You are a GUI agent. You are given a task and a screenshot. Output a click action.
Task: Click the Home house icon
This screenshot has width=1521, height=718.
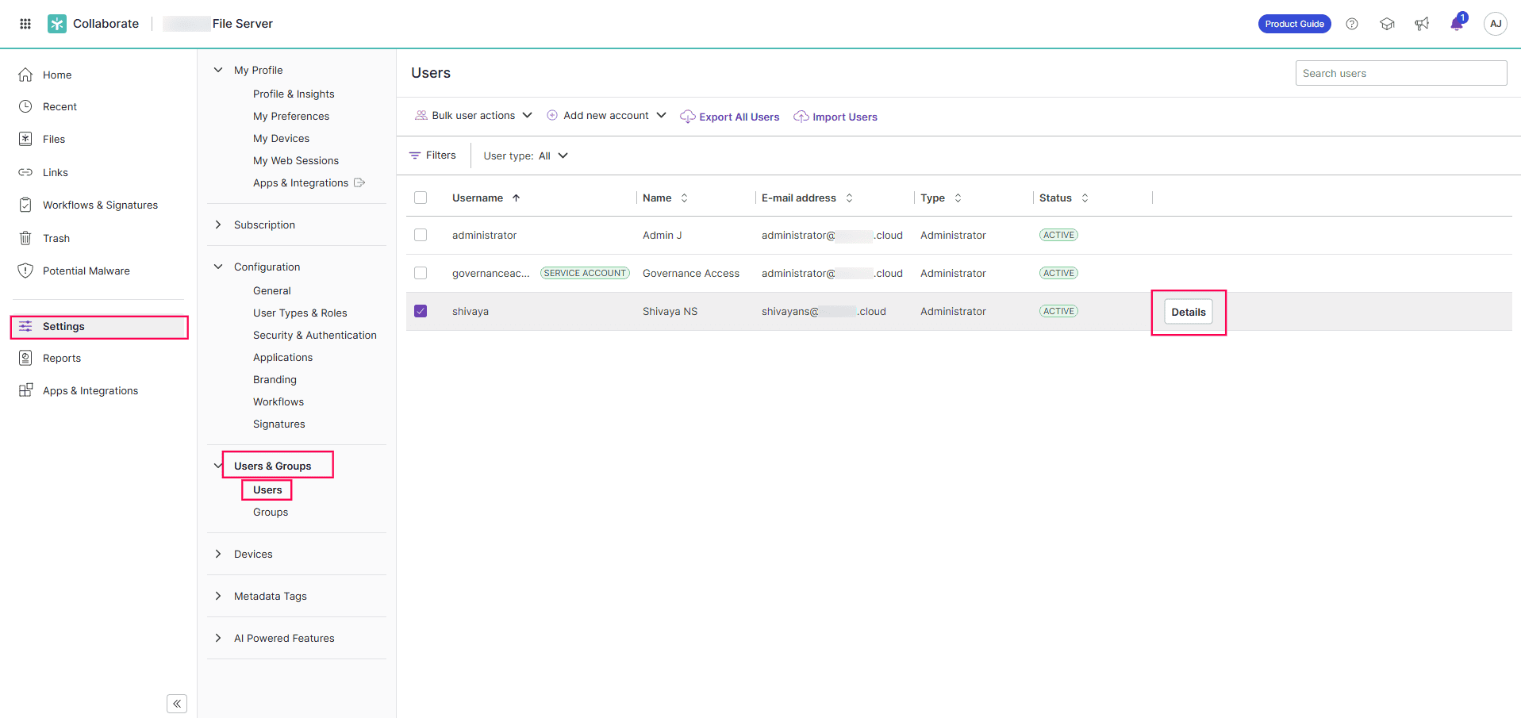pyautogui.click(x=25, y=75)
